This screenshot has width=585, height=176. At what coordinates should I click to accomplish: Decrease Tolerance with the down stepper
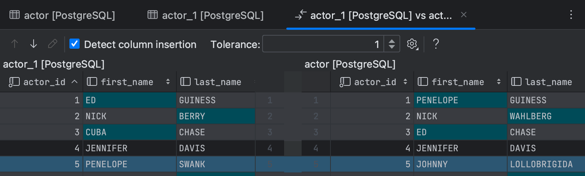(x=392, y=47)
